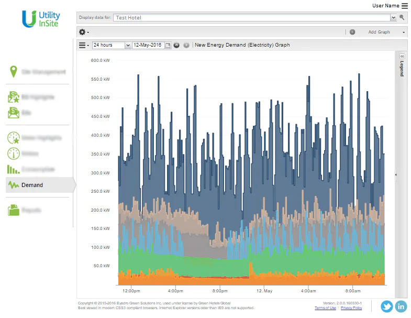Click the 12. May axis label
411x318 pixels.
[x=264, y=291]
